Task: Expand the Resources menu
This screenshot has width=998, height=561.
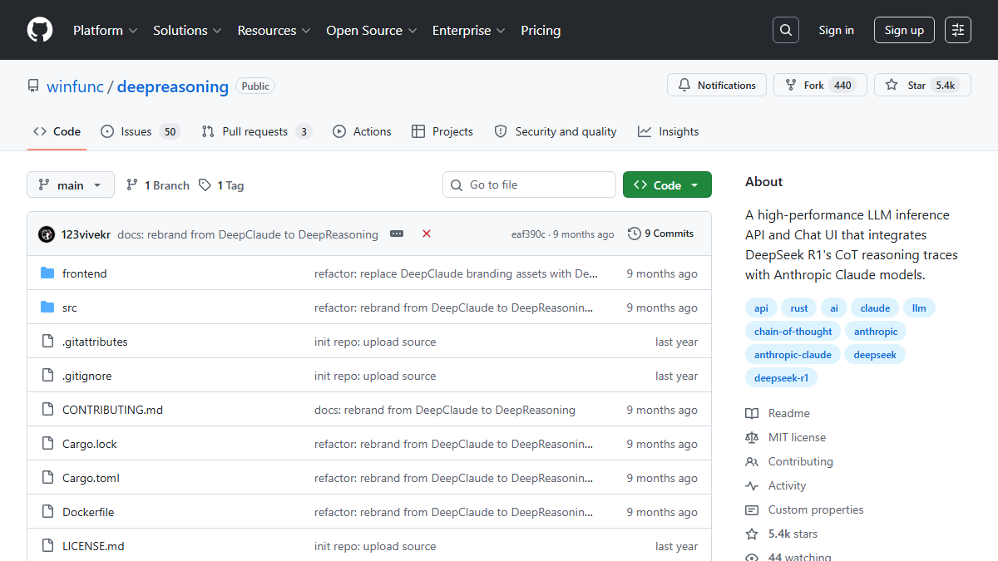Action: pyautogui.click(x=274, y=30)
